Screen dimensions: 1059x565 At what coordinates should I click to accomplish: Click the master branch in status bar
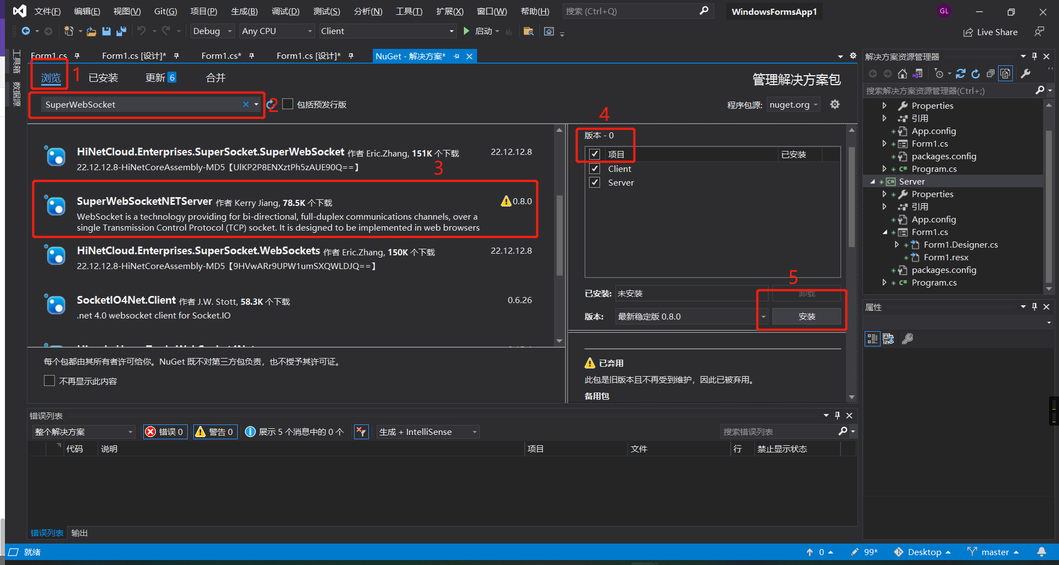pyautogui.click(x=993, y=552)
